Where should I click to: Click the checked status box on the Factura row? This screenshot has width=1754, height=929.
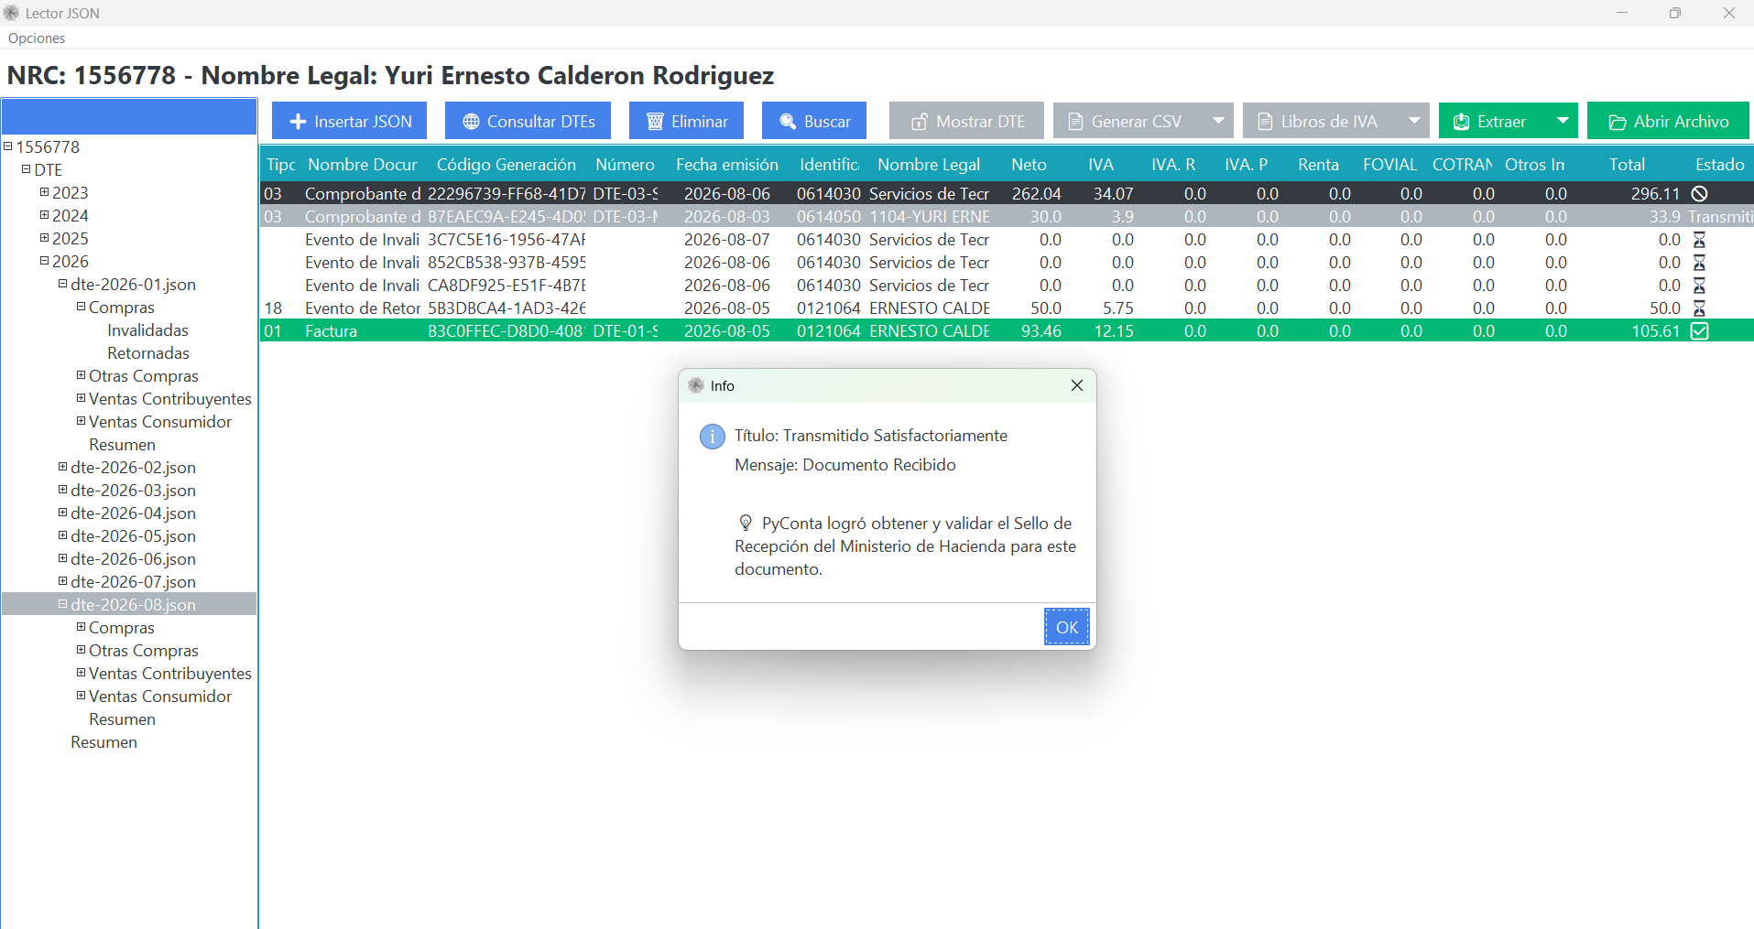[x=1699, y=331]
